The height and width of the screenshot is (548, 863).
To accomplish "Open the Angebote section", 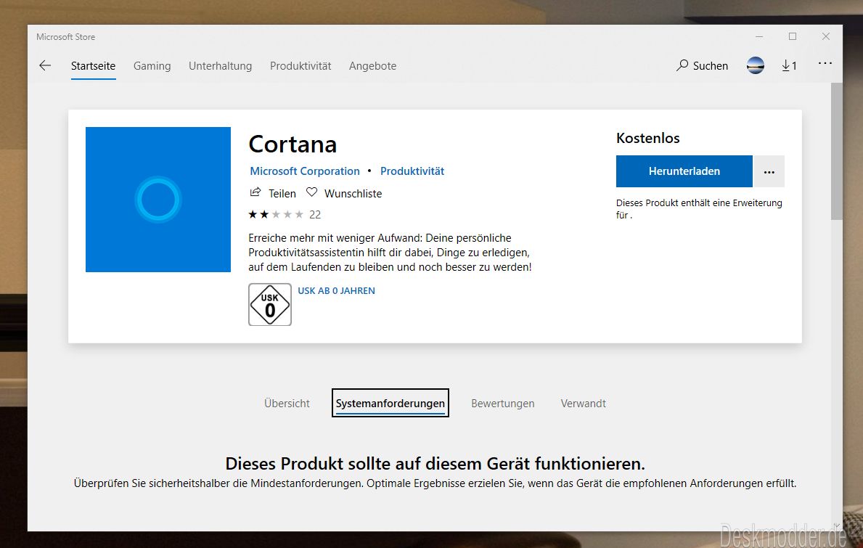I will (372, 66).
